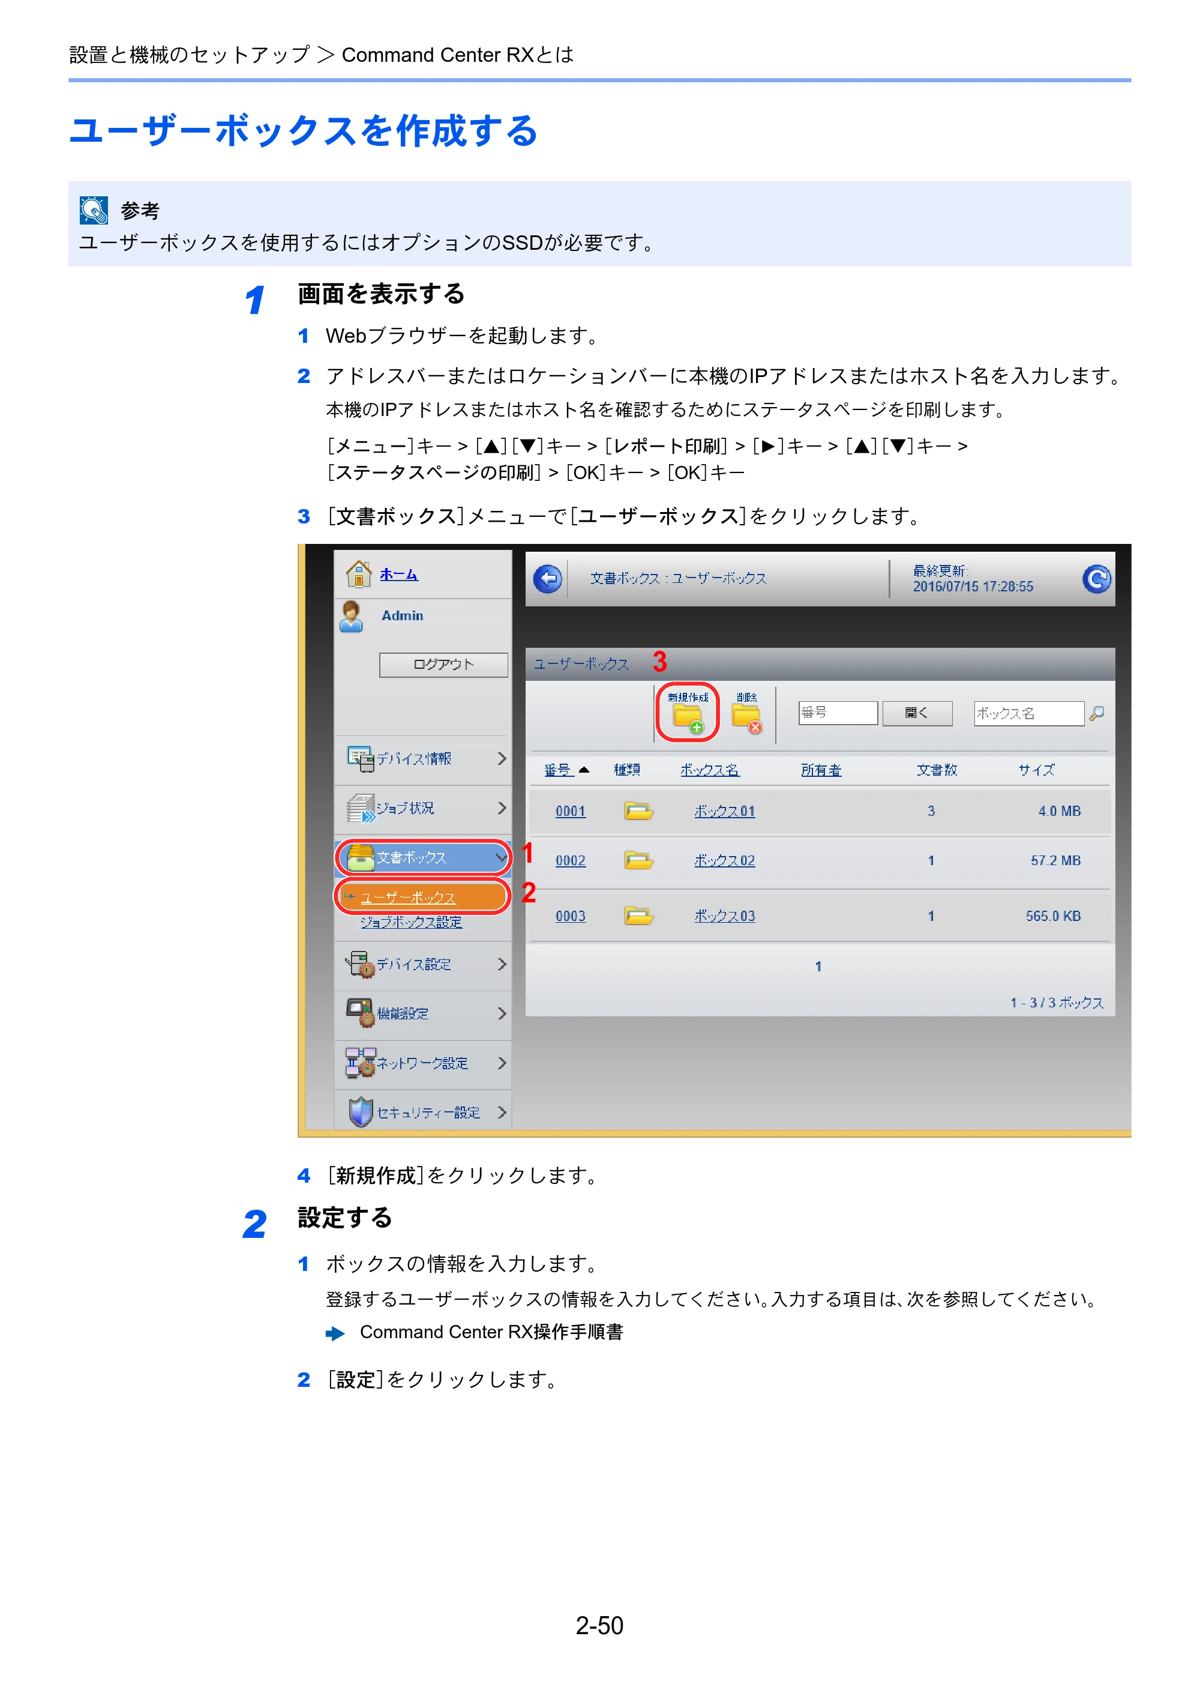Click page number 1 in pagination
Screen dimensions: 1200x1699
(x=818, y=967)
